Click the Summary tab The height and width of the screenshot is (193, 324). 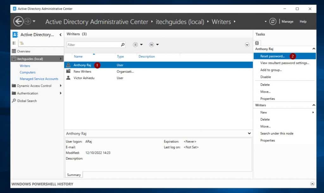pyautogui.click(x=74, y=175)
